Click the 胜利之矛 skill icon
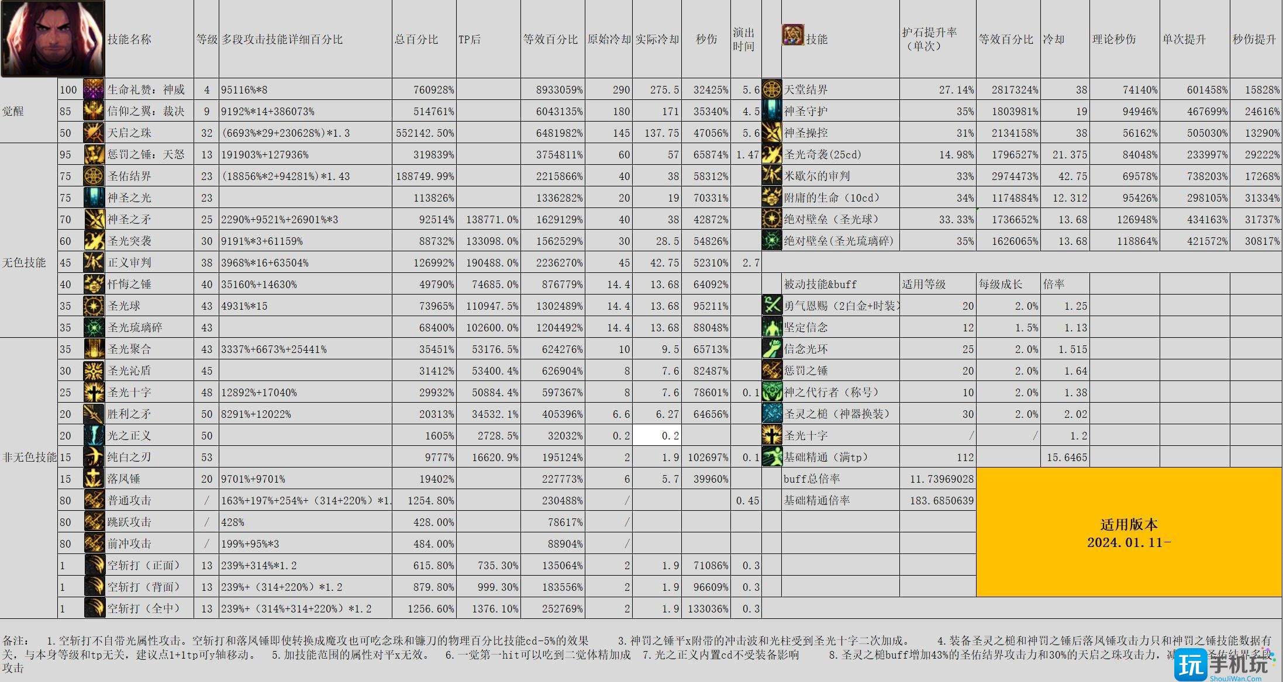This screenshot has height=682, width=1283. coord(94,414)
